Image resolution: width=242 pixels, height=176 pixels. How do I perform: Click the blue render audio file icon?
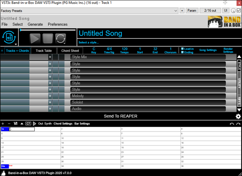pyautogui.click(x=9, y=37)
